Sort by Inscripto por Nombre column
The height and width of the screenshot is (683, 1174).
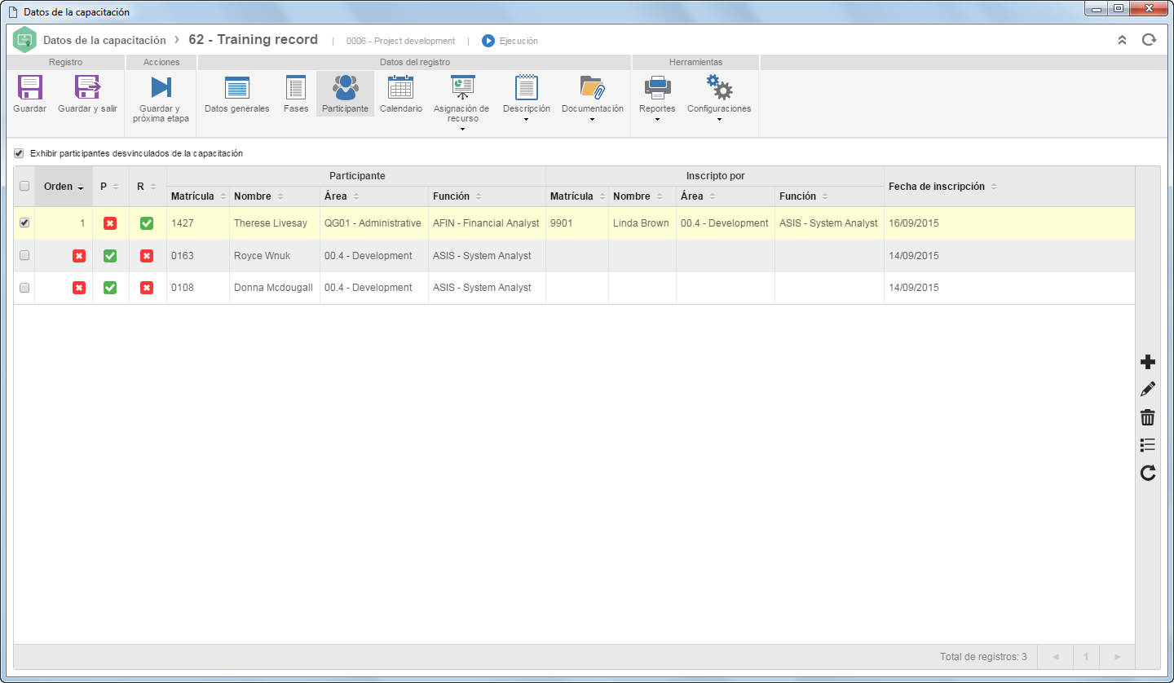tap(642, 196)
